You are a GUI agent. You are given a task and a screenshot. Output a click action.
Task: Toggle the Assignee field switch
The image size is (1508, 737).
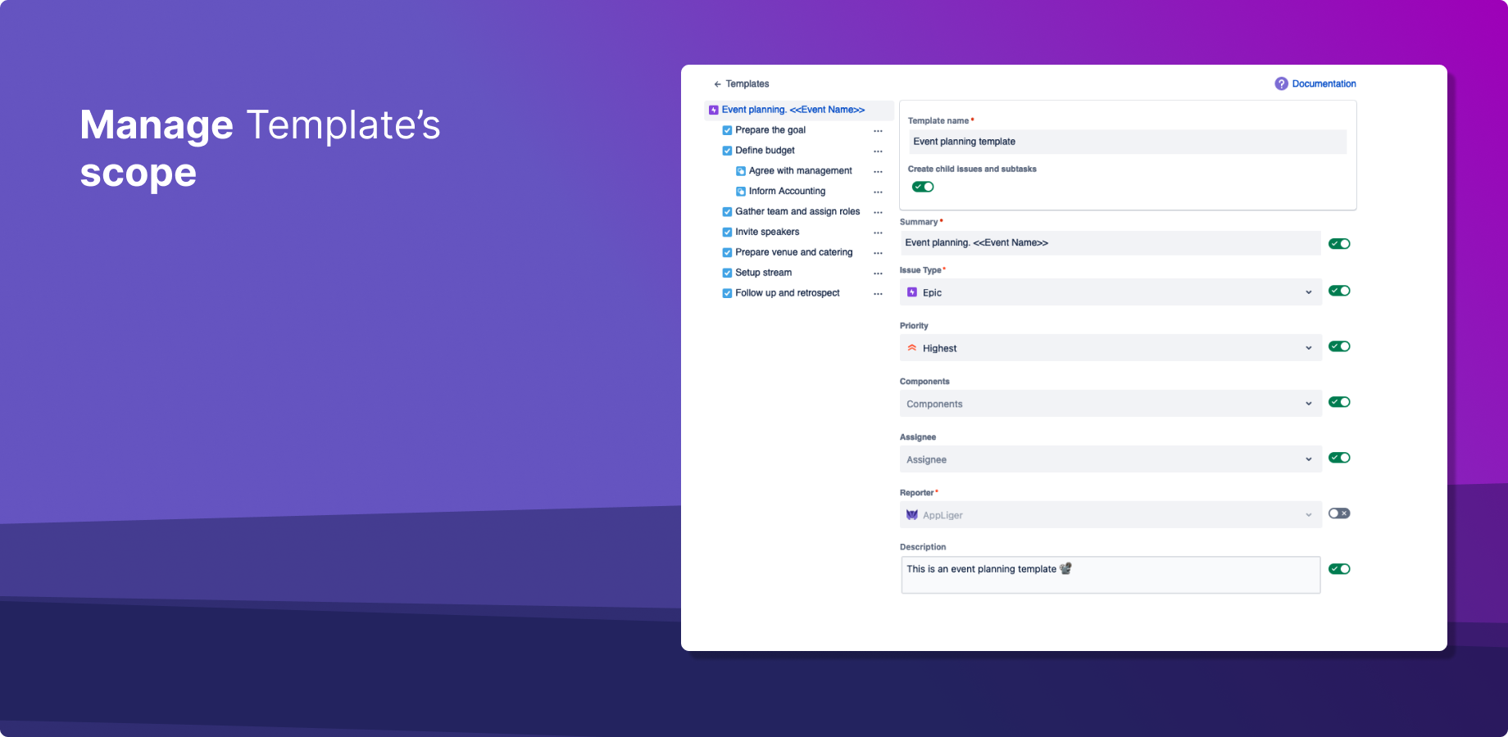tap(1339, 458)
